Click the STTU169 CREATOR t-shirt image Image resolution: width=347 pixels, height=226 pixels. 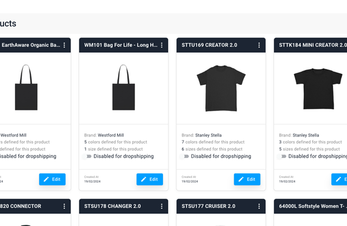(221, 88)
